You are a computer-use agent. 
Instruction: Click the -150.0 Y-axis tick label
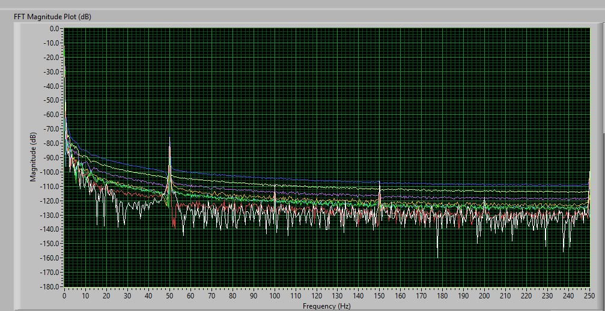50,243
